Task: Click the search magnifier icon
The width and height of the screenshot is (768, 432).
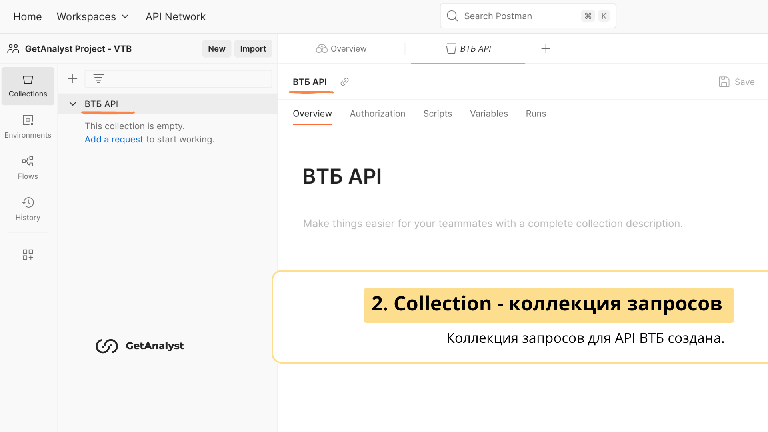Action: point(452,16)
